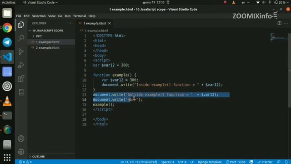Open the Go menu
Screen dimensions: 291x164
60,16
